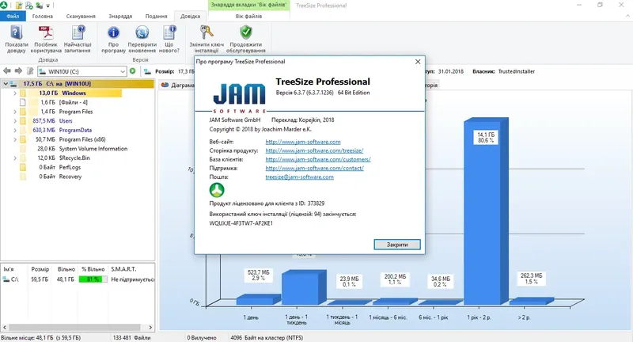The width and height of the screenshot is (633, 342).
Task: Click the Вільно column header
Action: click(66, 269)
